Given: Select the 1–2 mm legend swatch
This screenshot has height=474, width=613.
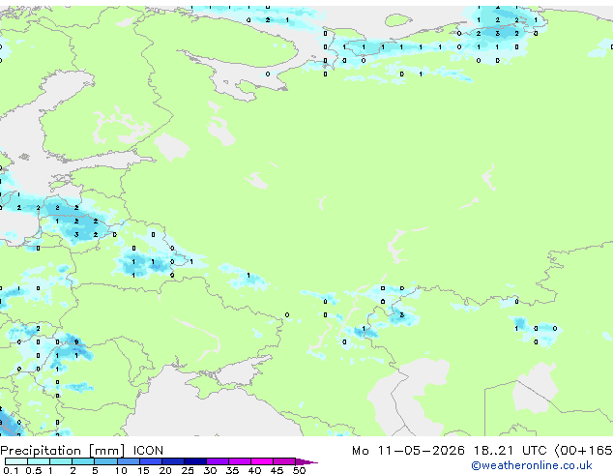Looking at the screenshot, I should coord(61,461).
